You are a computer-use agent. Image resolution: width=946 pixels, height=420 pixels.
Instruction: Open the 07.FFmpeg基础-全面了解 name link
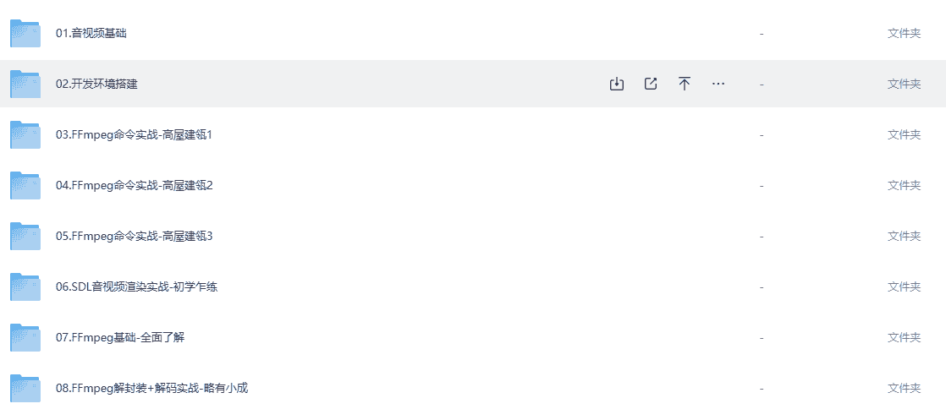pyautogui.click(x=120, y=338)
